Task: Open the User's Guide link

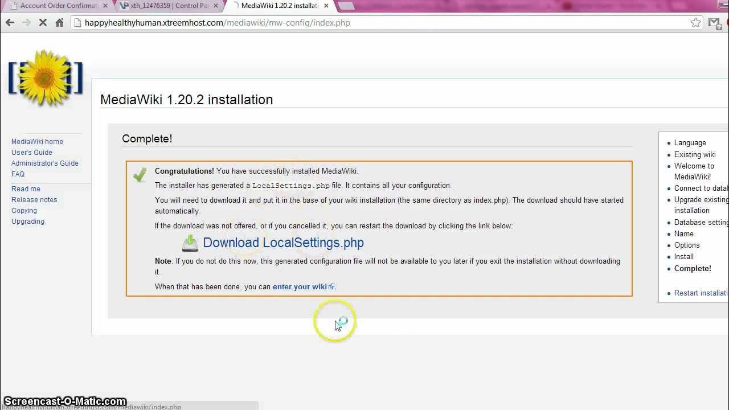Action: tap(32, 153)
